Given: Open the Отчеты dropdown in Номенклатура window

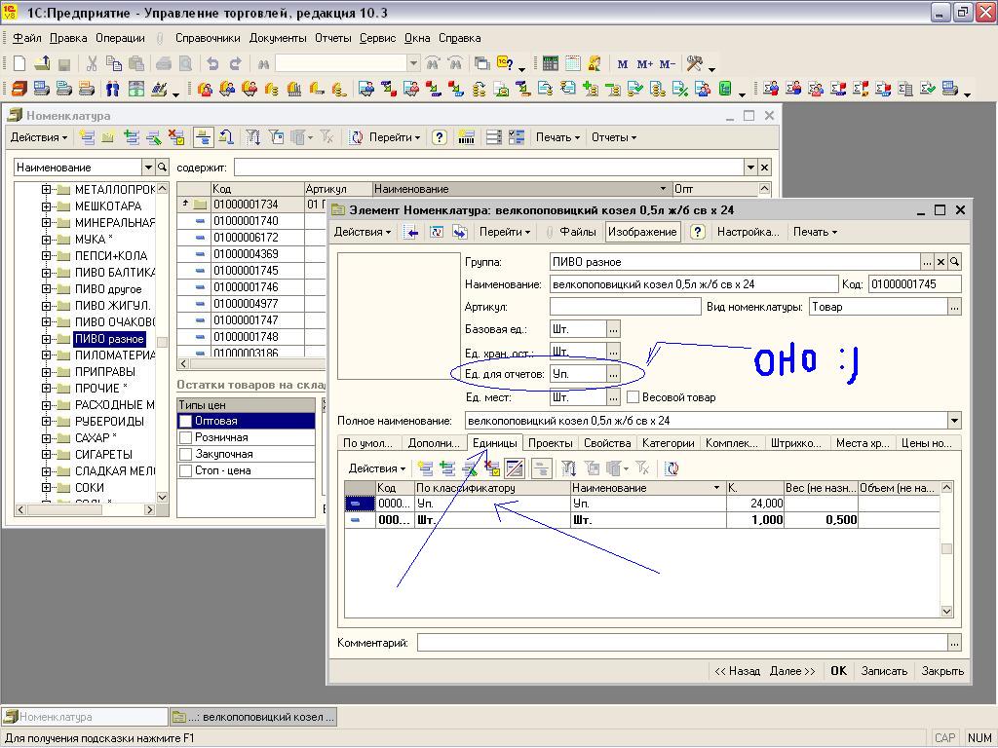Looking at the screenshot, I should point(614,137).
